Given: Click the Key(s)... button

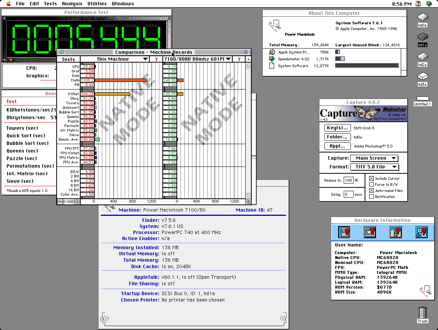Looking at the screenshot, I should point(337,128).
